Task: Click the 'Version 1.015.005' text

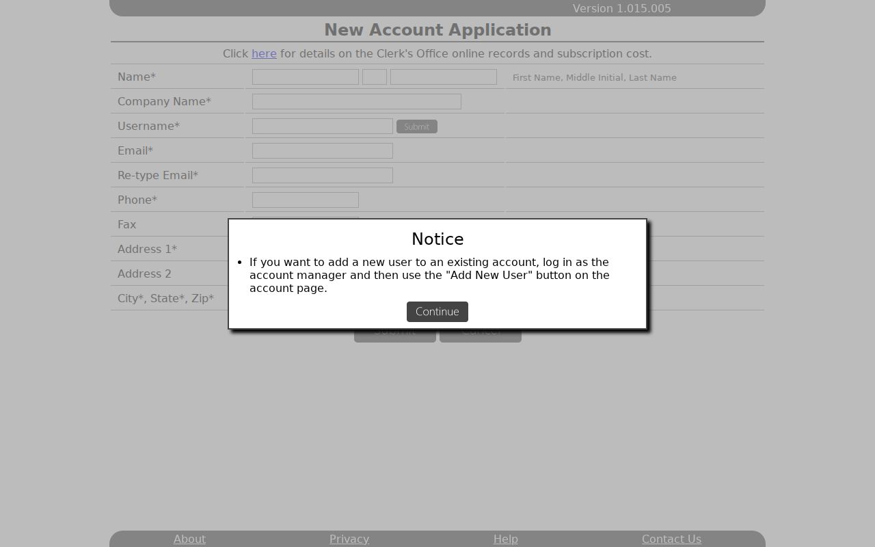Action: tap(622, 8)
